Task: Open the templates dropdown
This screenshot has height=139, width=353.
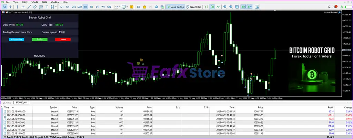Action: [x=125, y=7]
